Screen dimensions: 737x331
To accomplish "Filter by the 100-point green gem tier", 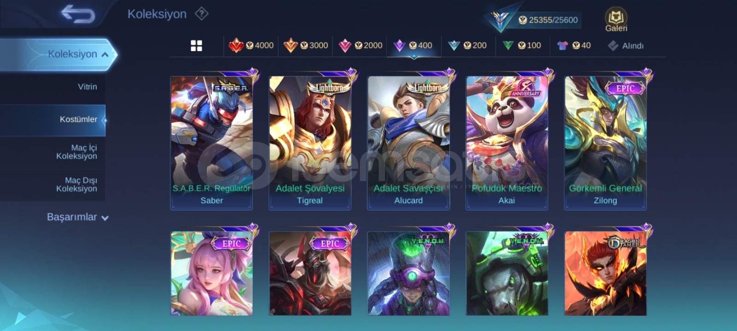I will (x=522, y=46).
